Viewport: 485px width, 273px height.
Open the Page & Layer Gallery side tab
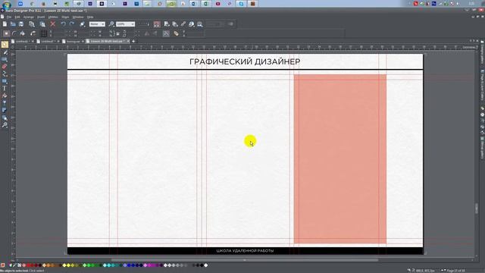point(482,85)
